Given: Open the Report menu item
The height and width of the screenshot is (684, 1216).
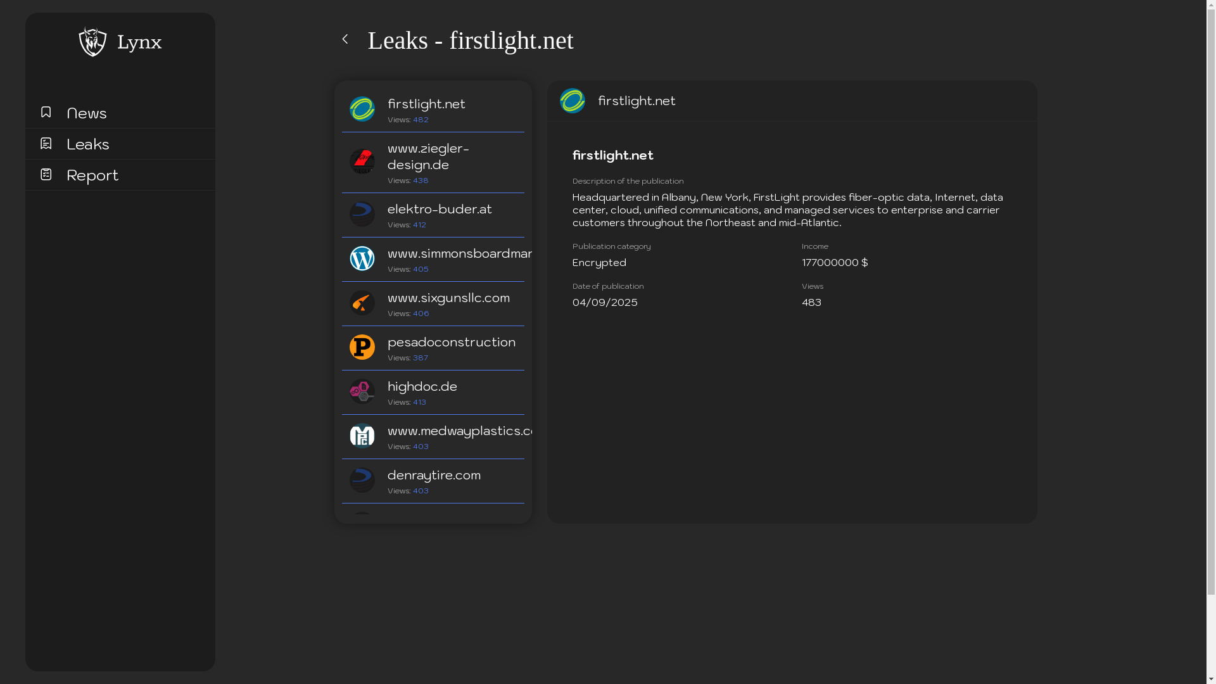Looking at the screenshot, I should [x=92, y=175].
